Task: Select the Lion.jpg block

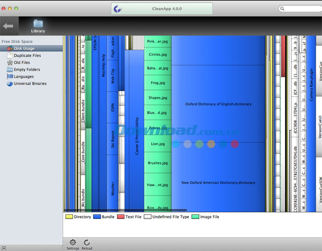Action: [158, 144]
